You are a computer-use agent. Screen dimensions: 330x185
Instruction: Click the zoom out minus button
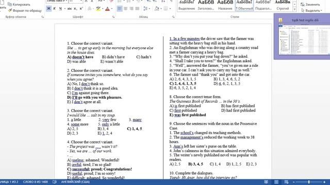293,182
